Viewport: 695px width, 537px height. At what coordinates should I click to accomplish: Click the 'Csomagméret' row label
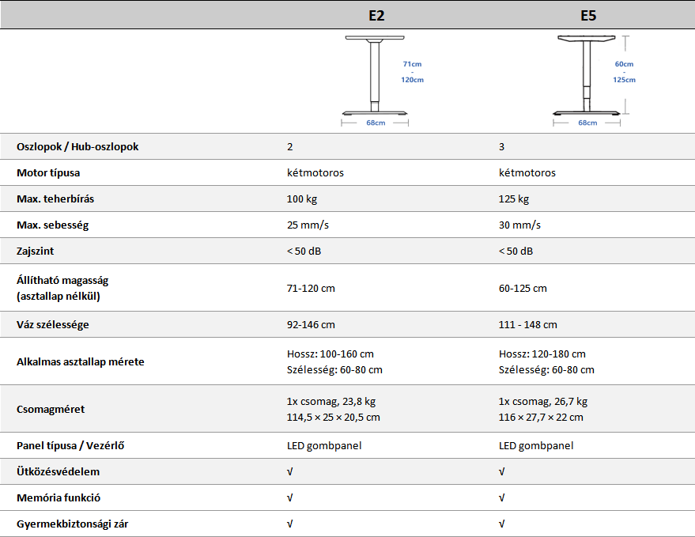point(51,410)
